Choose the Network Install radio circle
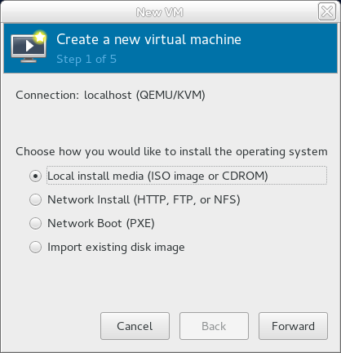341x353 pixels. (x=35, y=199)
